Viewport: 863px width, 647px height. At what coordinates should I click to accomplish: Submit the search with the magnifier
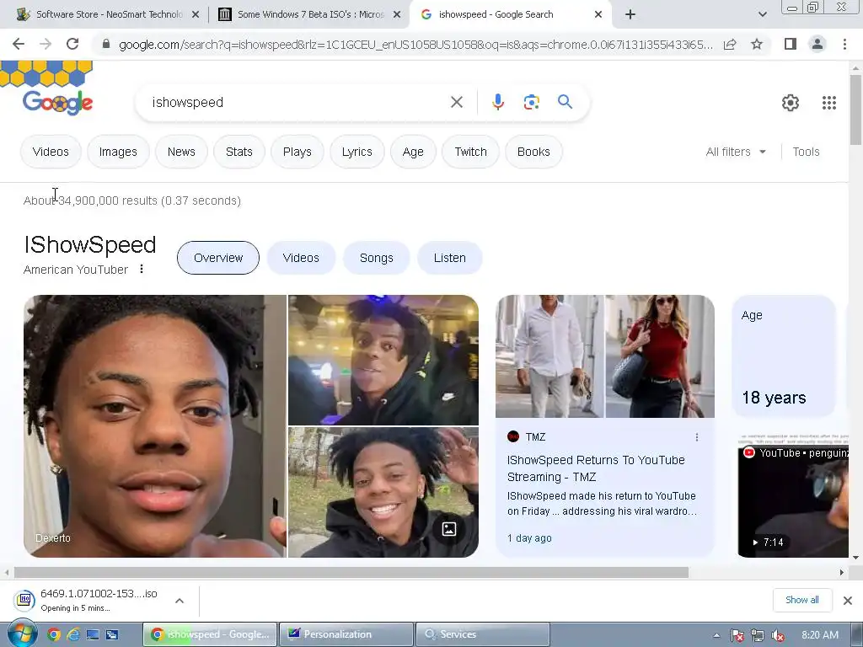(565, 102)
